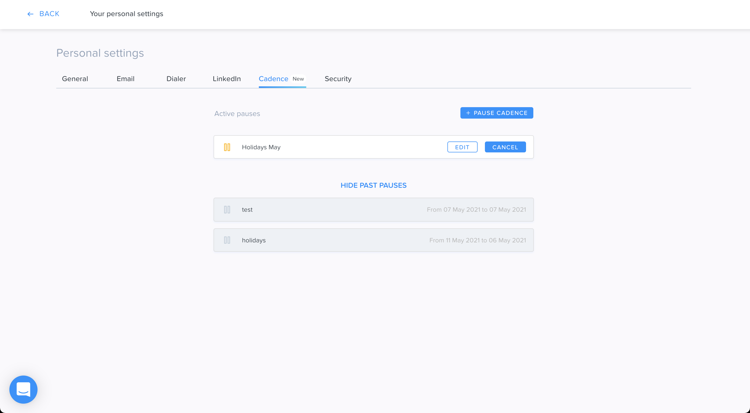Select the 'holidays' past pause name
This screenshot has height=413, width=750.
(254, 240)
